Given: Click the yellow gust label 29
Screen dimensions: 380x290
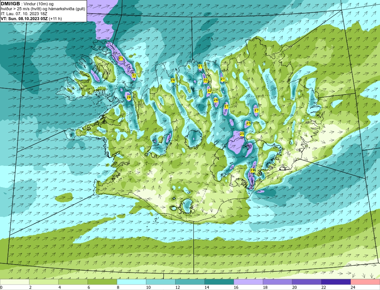Looking at the screenshot, I should (252, 170).
